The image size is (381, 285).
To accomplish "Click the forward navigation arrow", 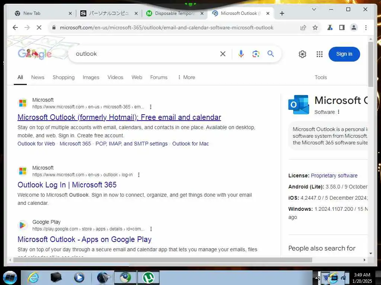I will coord(27,27).
